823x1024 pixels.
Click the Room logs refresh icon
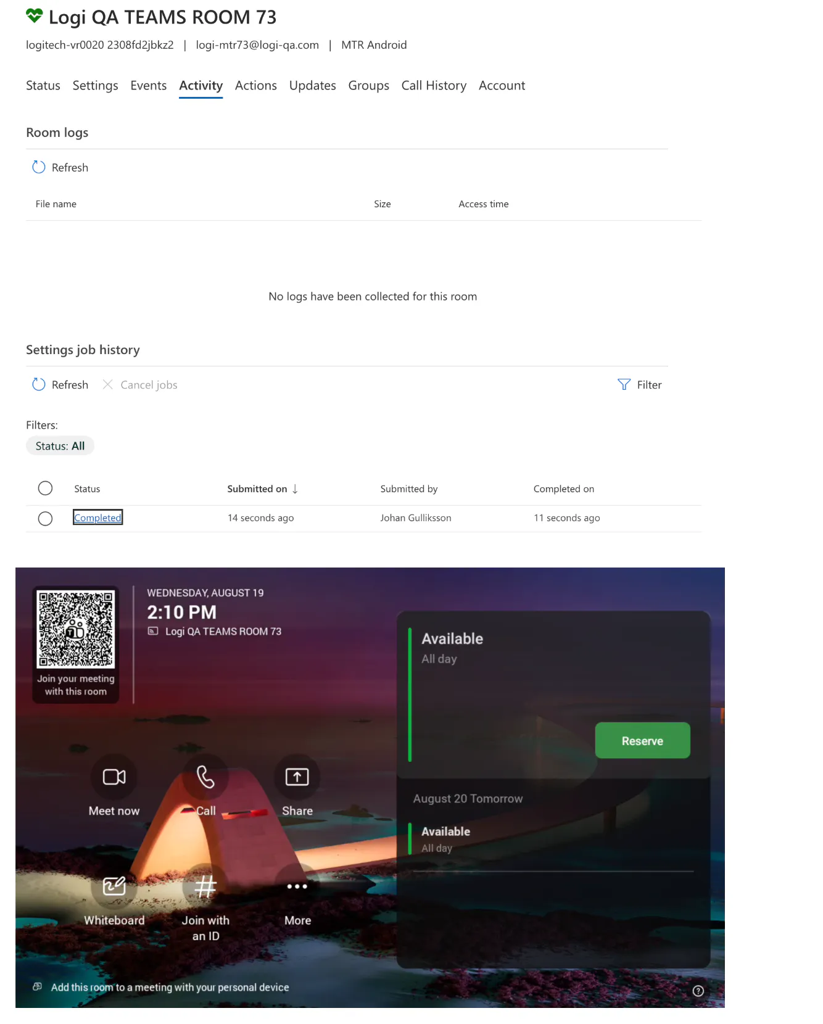39,167
